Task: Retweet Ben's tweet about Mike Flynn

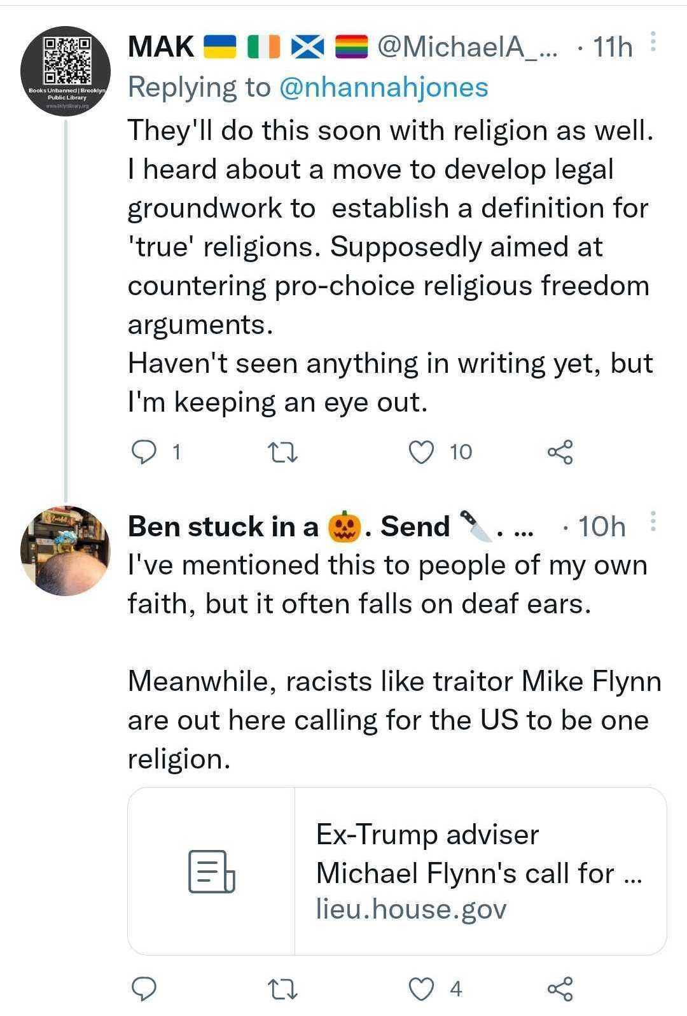Action: click(282, 989)
